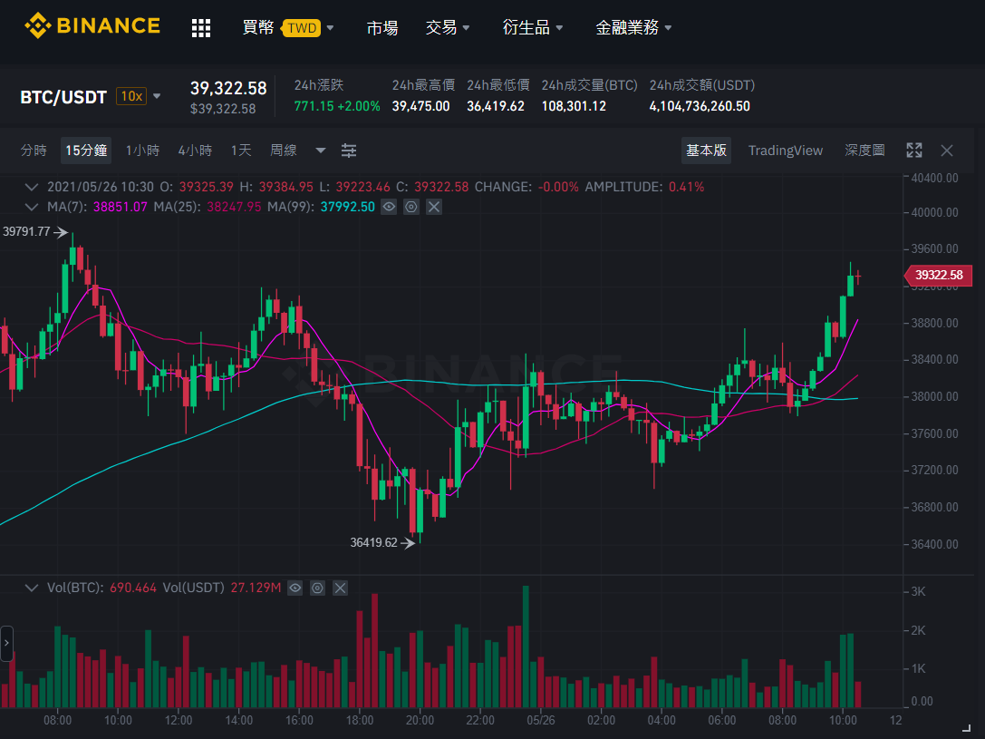
Task: Open the 市場 markets link
Action: tap(381, 27)
